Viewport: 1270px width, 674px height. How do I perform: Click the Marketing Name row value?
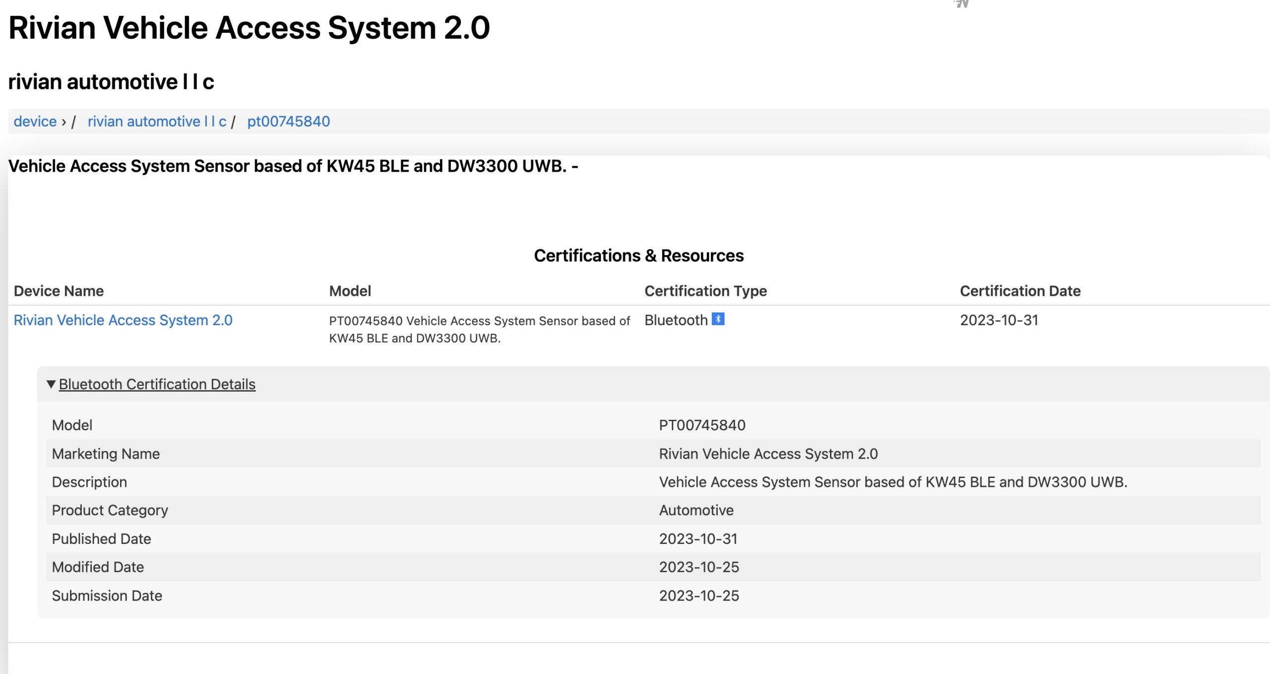[x=768, y=453]
